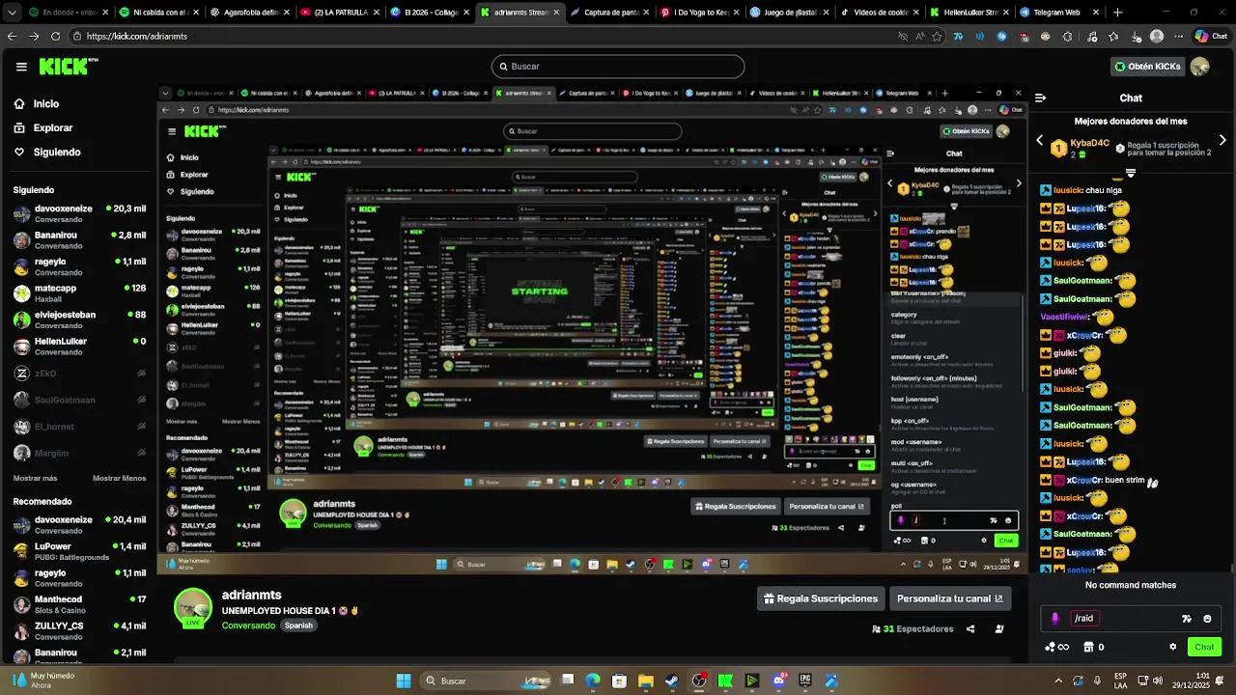Screen dimensions: 1236x695
Task: Add this page to favorites with the star icon
Action: (936, 36)
